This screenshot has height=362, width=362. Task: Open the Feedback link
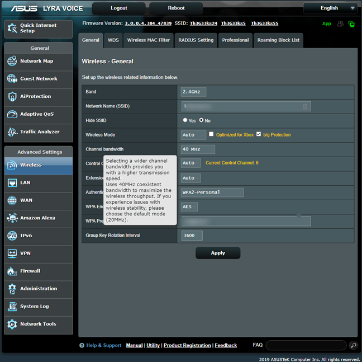coord(226,345)
